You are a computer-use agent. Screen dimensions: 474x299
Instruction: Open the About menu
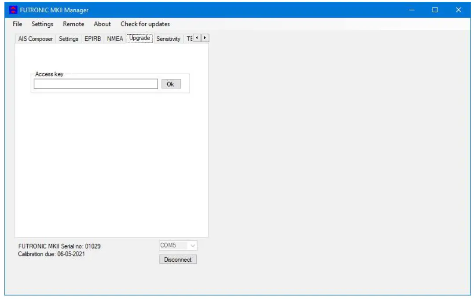(x=102, y=24)
